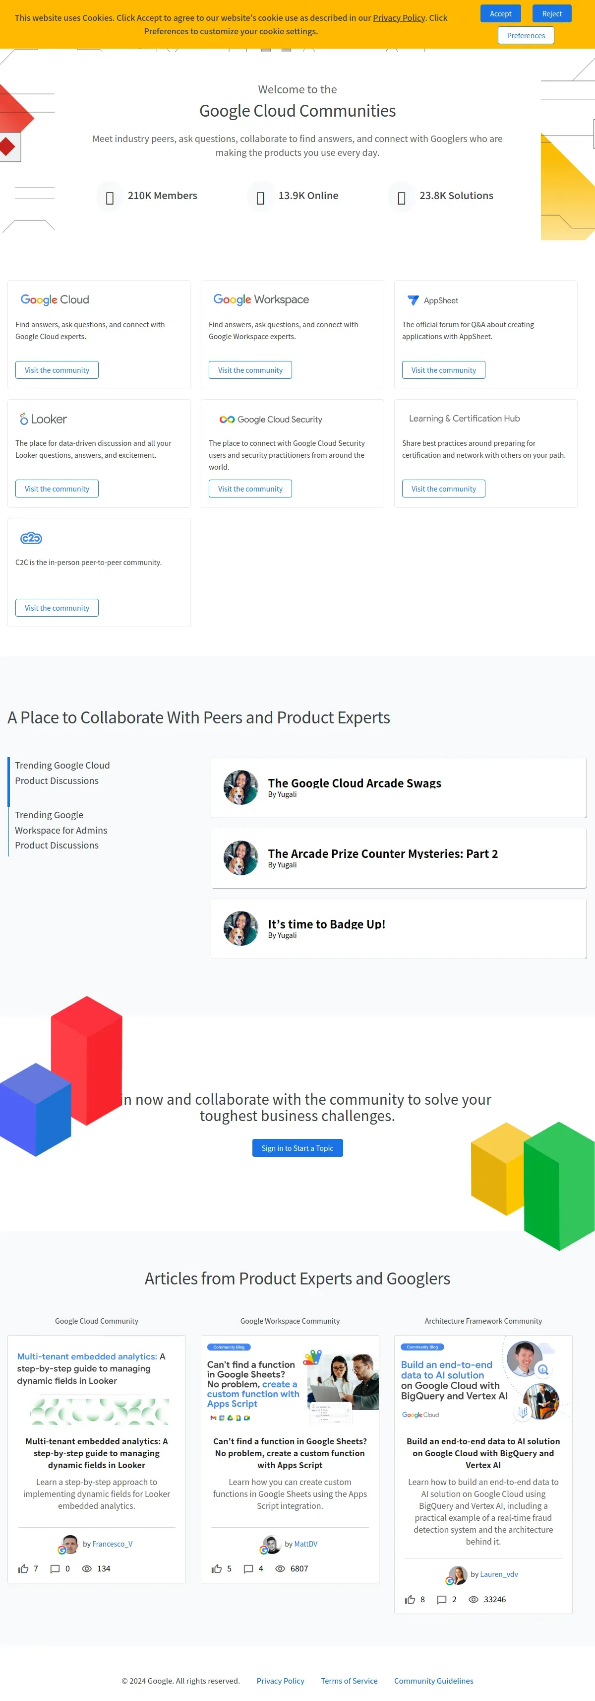Screen dimensions: 595x1701
Task: Click Yugali's avatar on the Arcade Swags post
Action: click(x=241, y=787)
